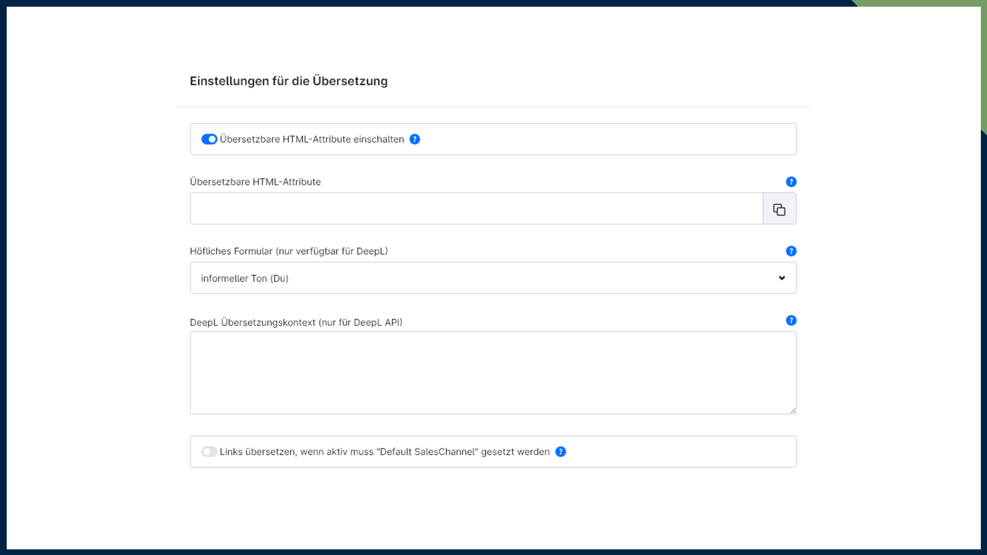Click the Höfliches Formular field label
The height and width of the screenshot is (555, 987).
(288, 251)
